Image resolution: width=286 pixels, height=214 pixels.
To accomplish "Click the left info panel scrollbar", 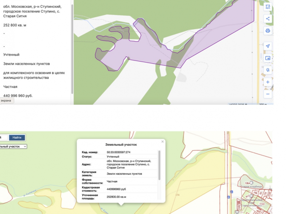I will tap(72, 49).
